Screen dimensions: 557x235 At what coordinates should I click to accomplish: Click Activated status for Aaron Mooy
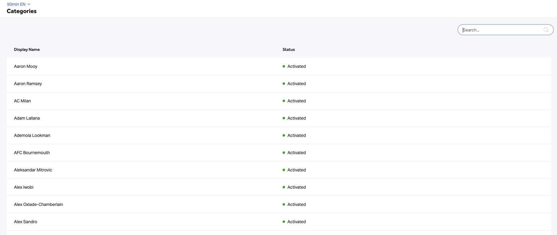click(x=294, y=66)
